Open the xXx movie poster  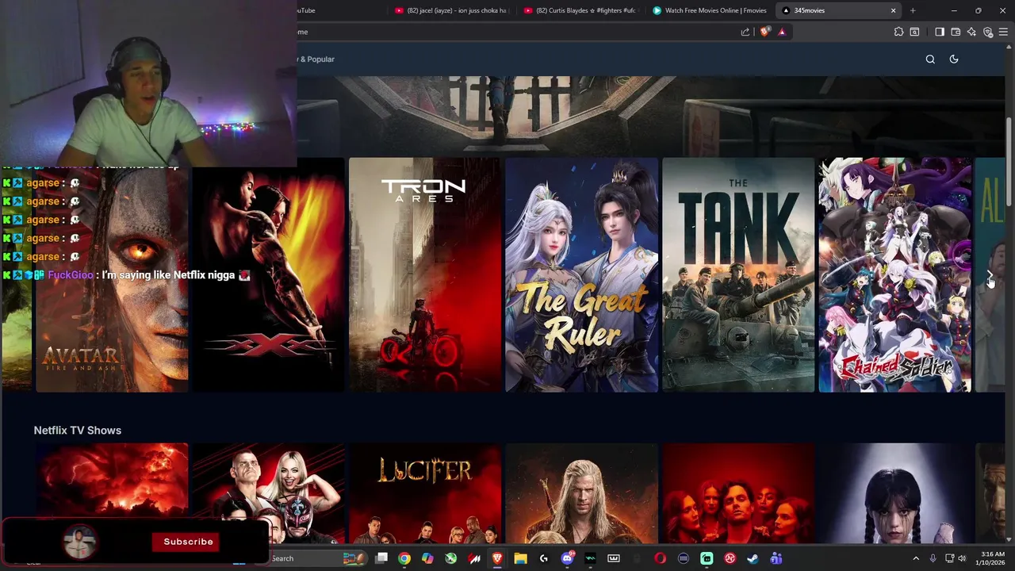[268, 274]
